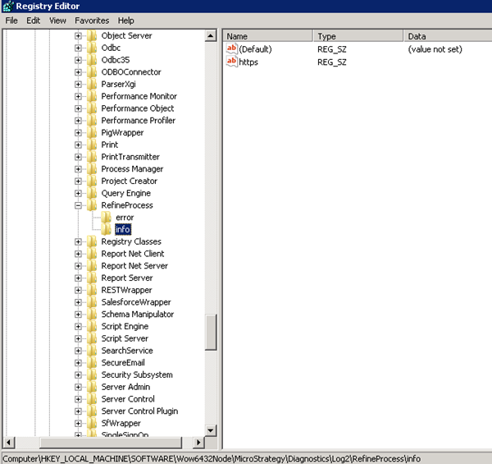This screenshot has height=464, width=492.
Task: Click the folder icon beside Performance Monitor
Action: click(x=91, y=96)
